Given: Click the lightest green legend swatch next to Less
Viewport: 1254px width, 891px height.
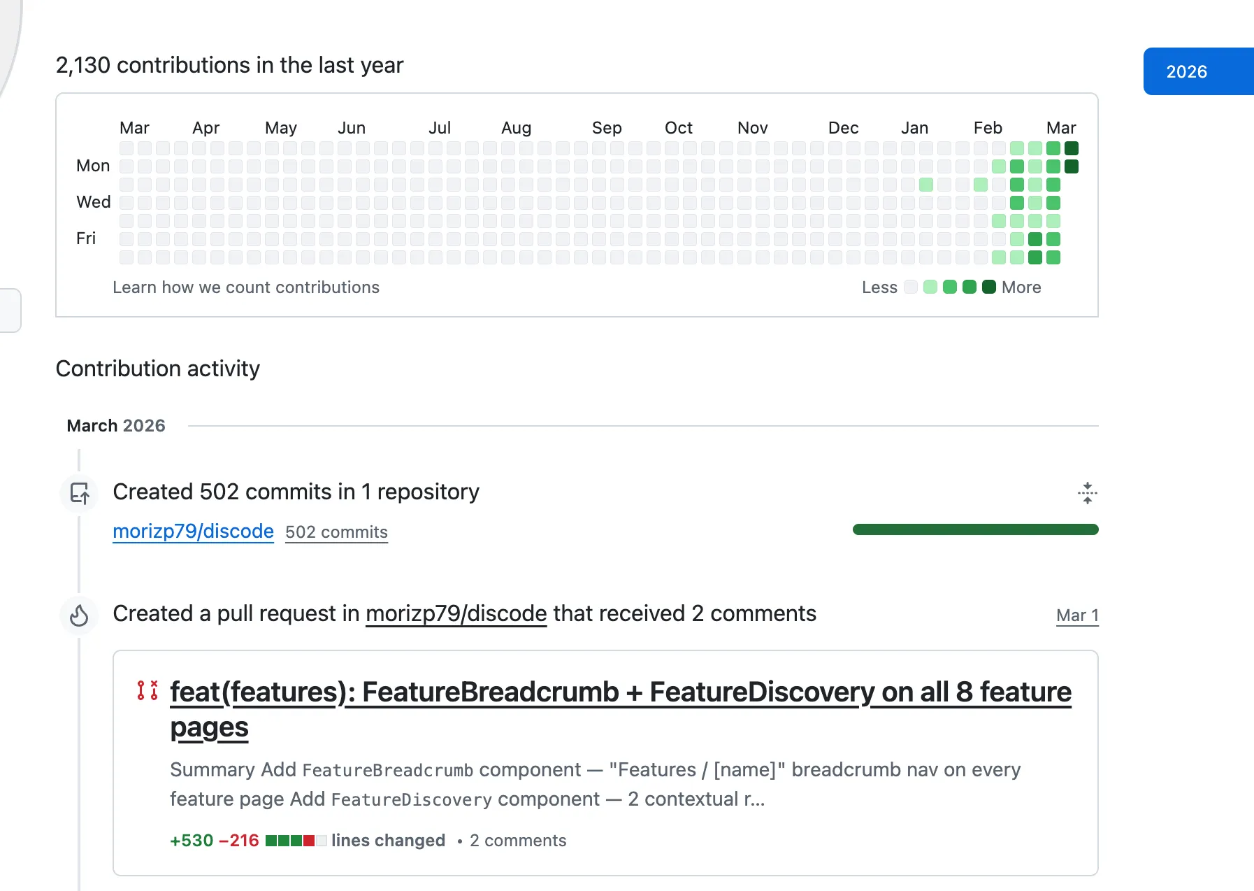Looking at the screenshot, I should (x=930, y=287).
